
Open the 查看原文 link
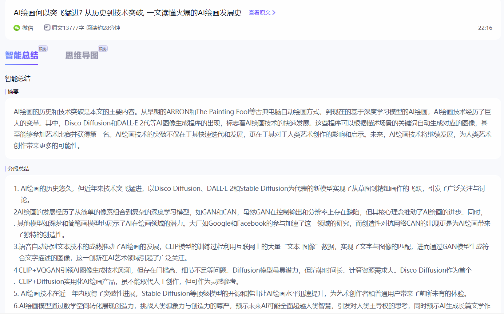click(x=259, y=13)
